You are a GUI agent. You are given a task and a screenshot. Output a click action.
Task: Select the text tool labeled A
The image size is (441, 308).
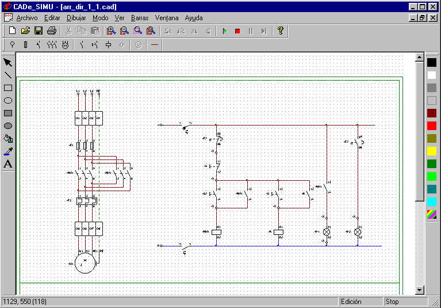[8, 164]
